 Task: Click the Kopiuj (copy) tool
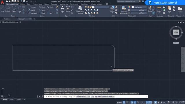[32, 10]
